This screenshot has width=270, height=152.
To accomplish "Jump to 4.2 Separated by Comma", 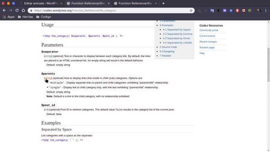I will (178, 34).
